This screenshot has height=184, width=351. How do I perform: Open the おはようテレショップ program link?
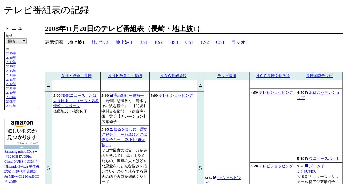coord(318,95)
